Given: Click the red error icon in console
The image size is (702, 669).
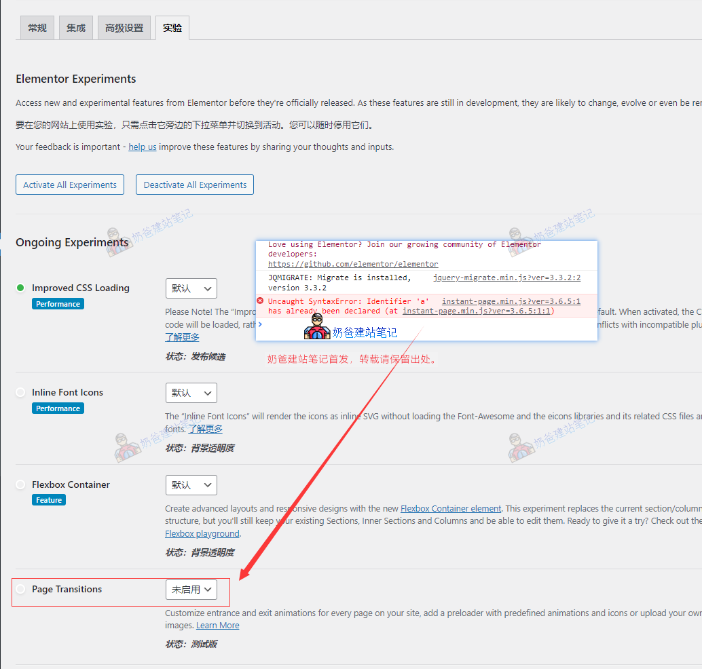Looking at the screenshot, I should tap(260, 301).
